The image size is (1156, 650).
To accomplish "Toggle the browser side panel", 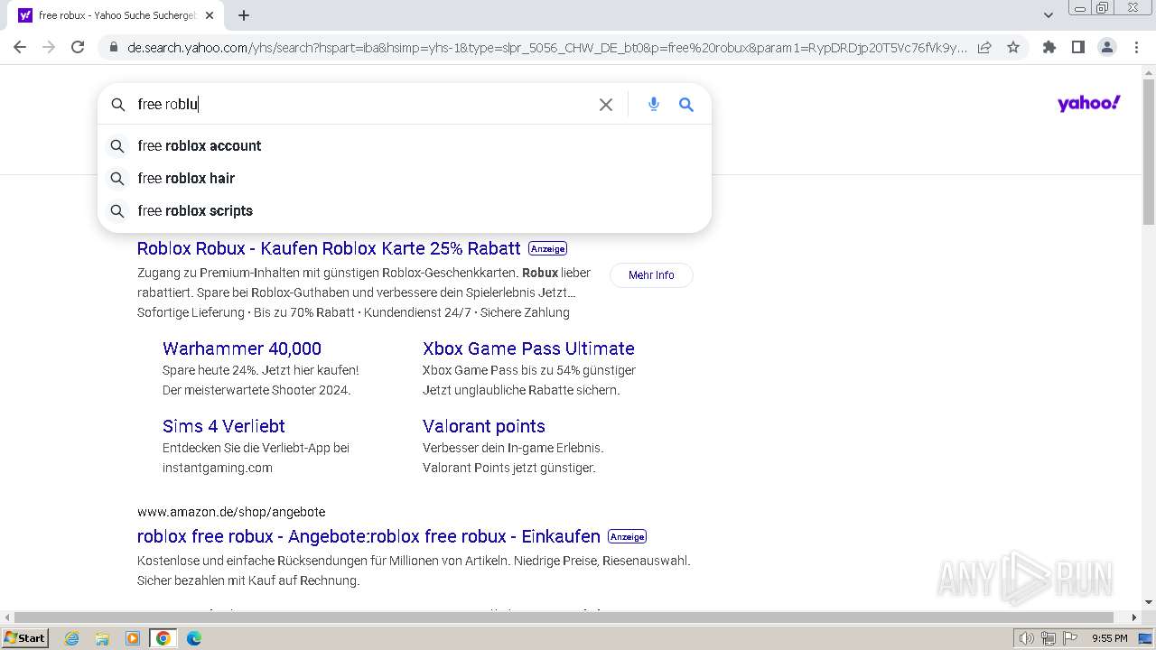I will [1077, 47].
